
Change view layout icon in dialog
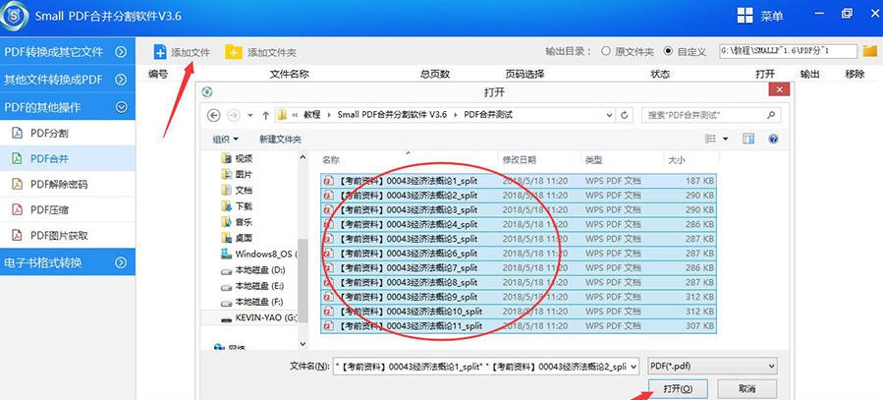[711, 139]
